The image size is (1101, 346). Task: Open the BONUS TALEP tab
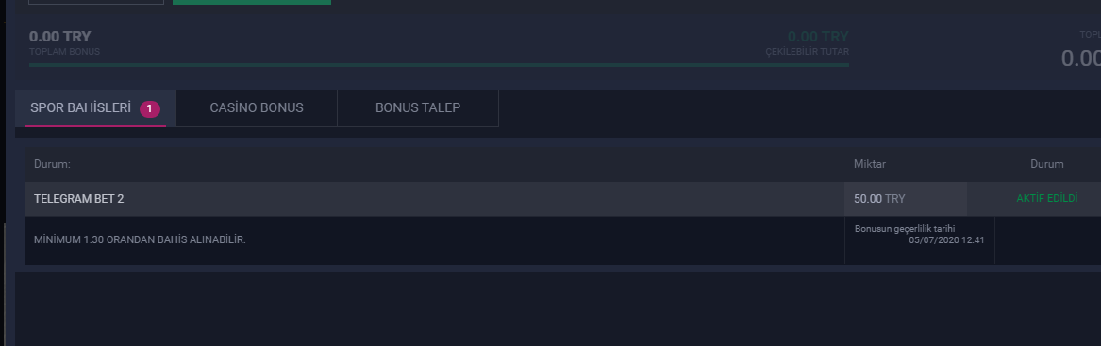click(418, 108)
